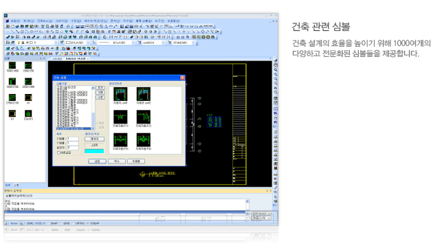The width and height of the screenshot is (440, 250).
Task: Click the new file icon in the toolbar
Action: point(12,26)
